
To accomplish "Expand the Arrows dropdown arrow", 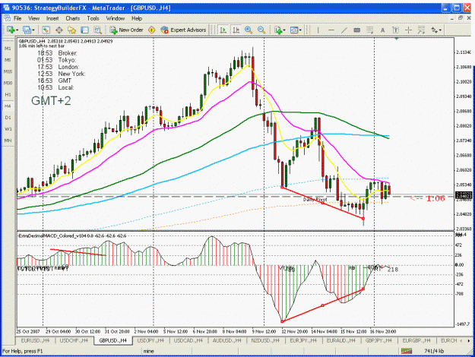I will 440,30.
